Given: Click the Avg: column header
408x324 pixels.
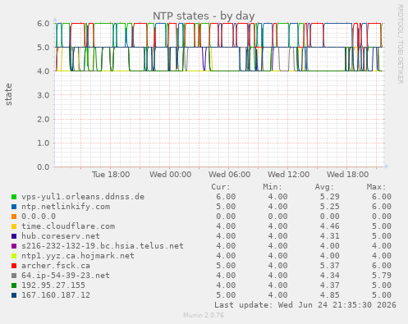Looking at the screenshot, I should tap(324, 187).
